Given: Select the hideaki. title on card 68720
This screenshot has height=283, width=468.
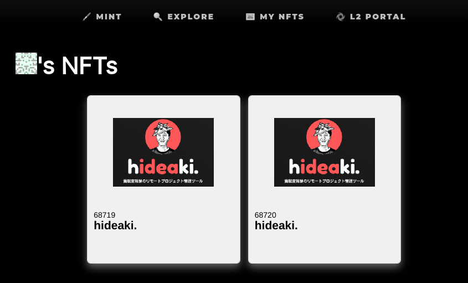Looking at the screenshot, I should [276, 225].
